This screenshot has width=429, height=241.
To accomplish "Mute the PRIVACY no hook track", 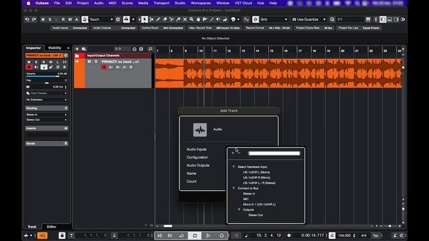I will pos(89,62).
